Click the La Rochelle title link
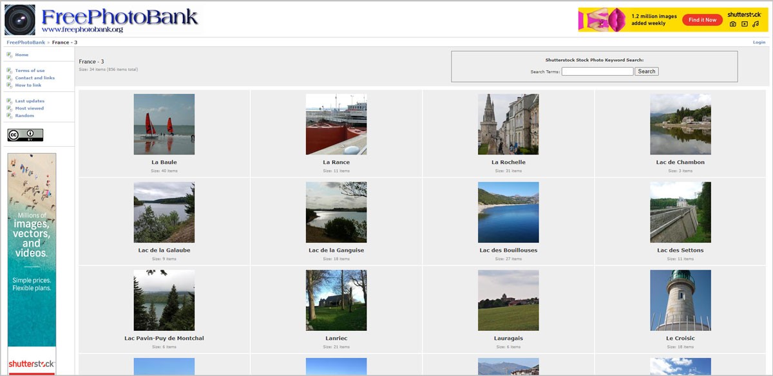The width and height of the screenshot is (773, 376). pos(508,162)
